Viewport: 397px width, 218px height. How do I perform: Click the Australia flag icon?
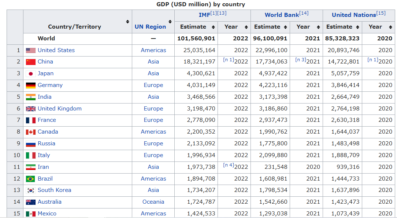pos(31,202)
